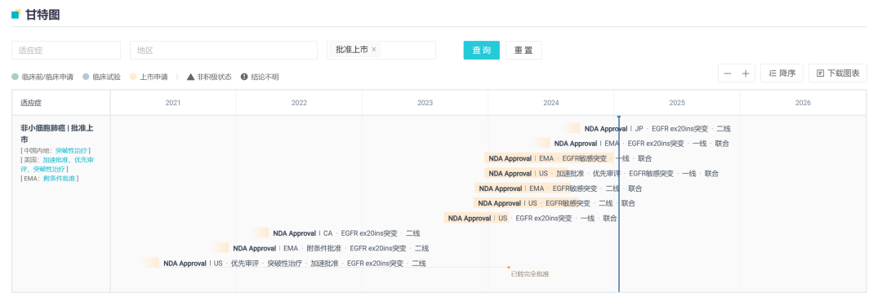Click the plus zoom-in icon
Screen dimensions: 882x306
pyautogui.click(x=746, y=73)
